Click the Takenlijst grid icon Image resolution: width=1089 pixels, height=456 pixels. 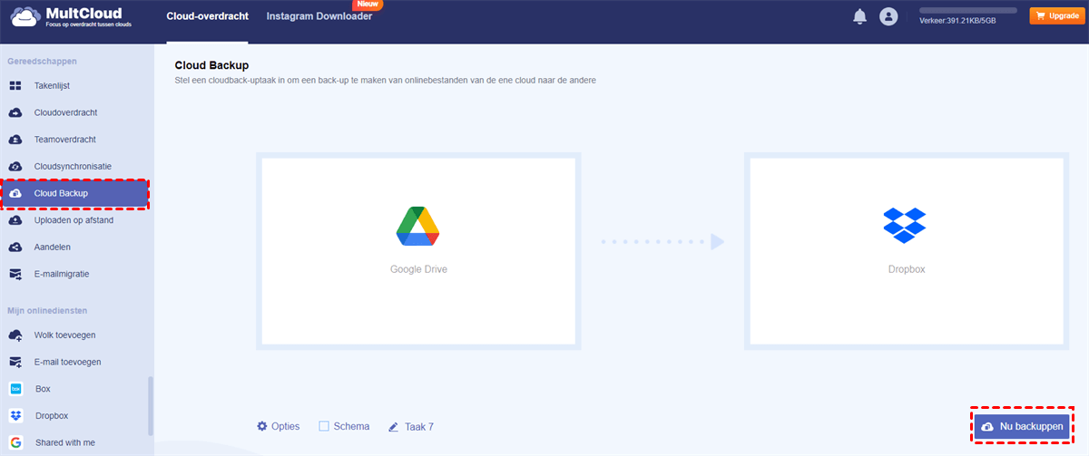(15, 85)
